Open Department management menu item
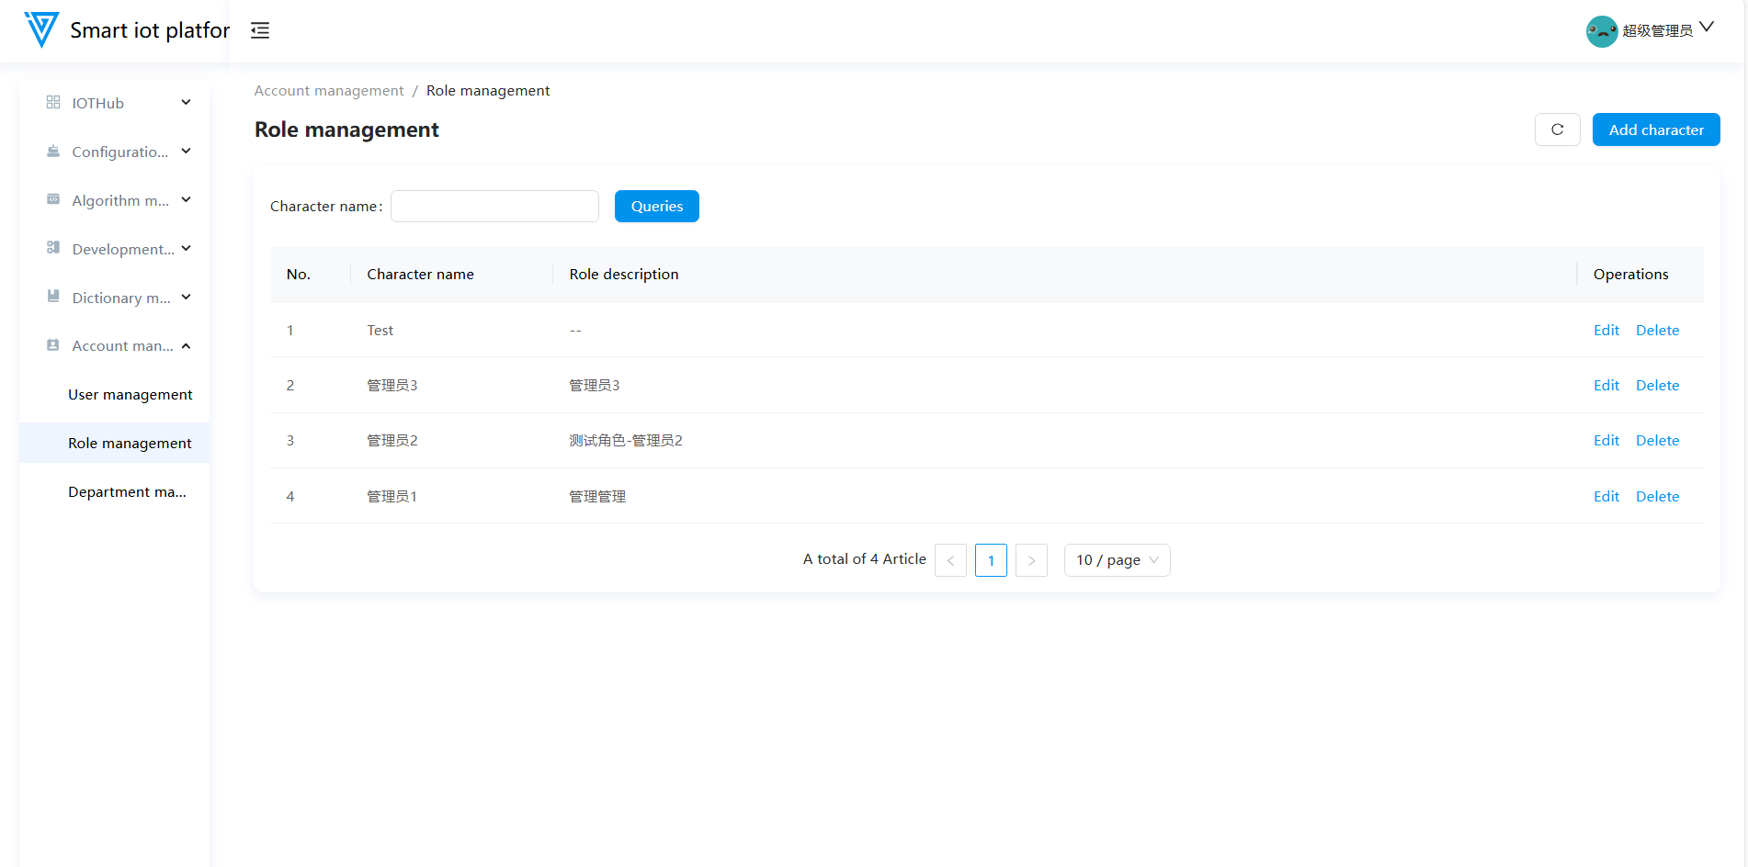Viewport: 1748px width, 867px height. click(x=127, y=492)
